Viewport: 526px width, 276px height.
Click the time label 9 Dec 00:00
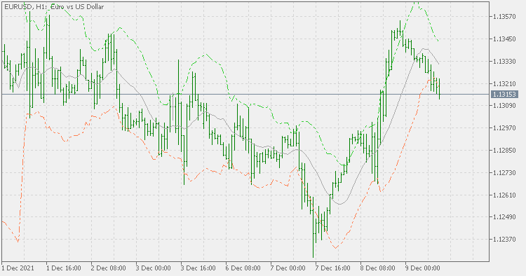(x=422, y=268)
